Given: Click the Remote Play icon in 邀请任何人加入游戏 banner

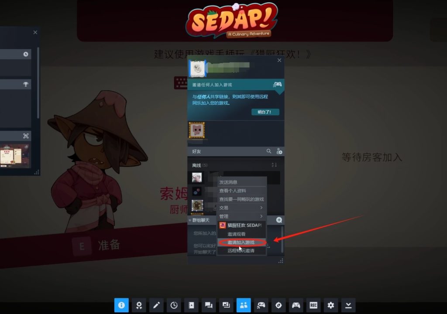Looking at the screenshot, I should click(277, 84).
